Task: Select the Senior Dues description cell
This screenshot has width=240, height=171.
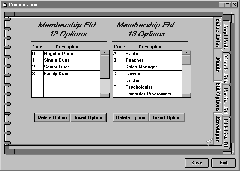Action: pos(71,67)
